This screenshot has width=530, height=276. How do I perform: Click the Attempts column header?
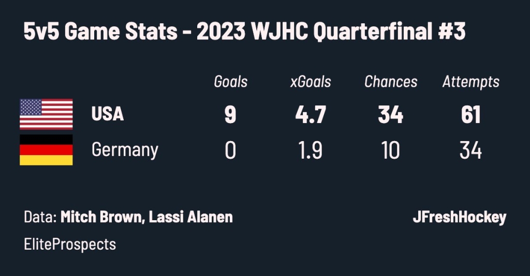(x=471, y=82)
